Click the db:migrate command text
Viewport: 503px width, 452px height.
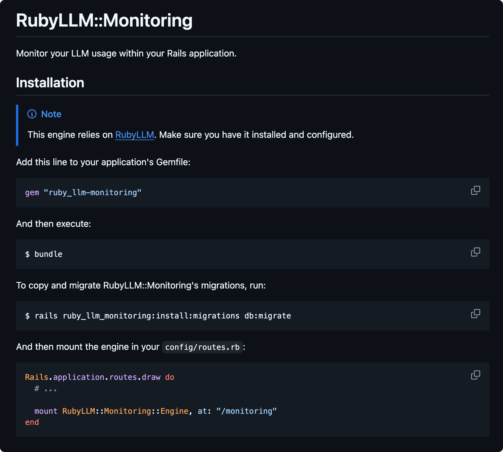pyautogui.click(x=267, y=316)
